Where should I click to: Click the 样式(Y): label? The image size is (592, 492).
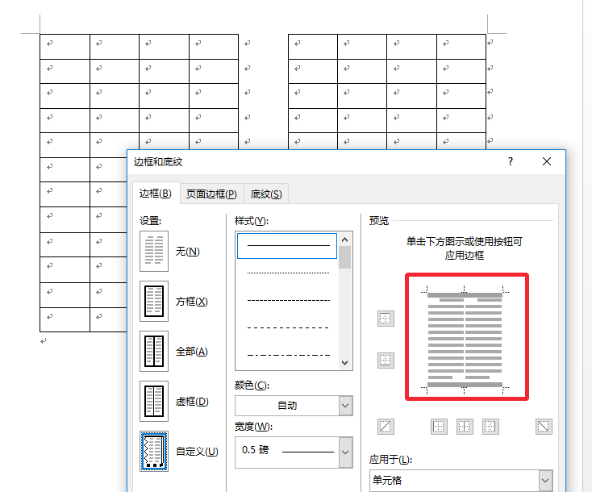[x=252, y=220]
